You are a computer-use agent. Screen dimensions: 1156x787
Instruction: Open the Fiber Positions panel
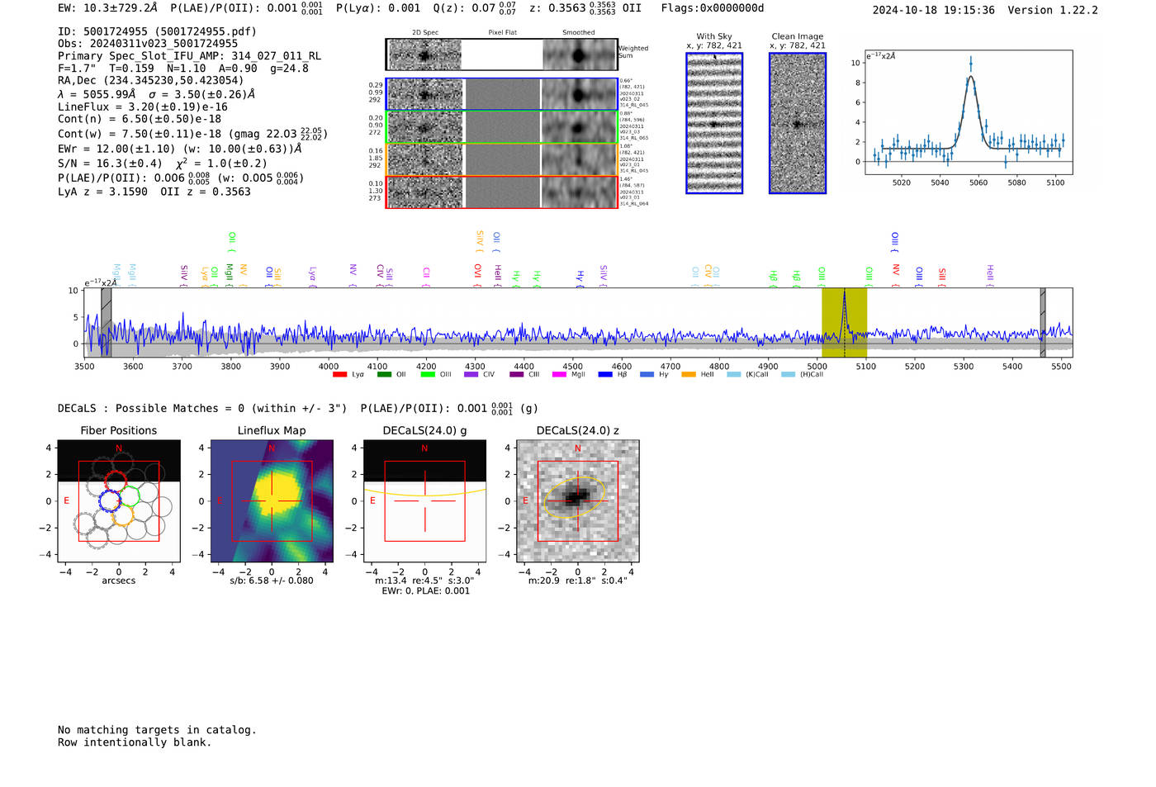point(119,501)
